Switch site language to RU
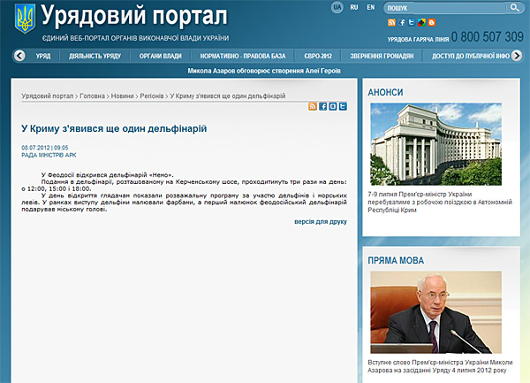 click(x=354, y=7)
